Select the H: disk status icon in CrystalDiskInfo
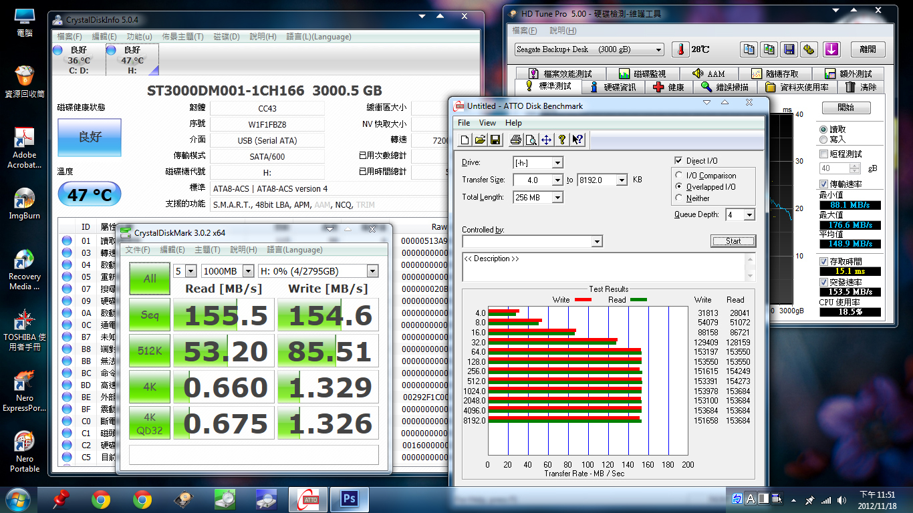The image size is (913, 513). 132,59
